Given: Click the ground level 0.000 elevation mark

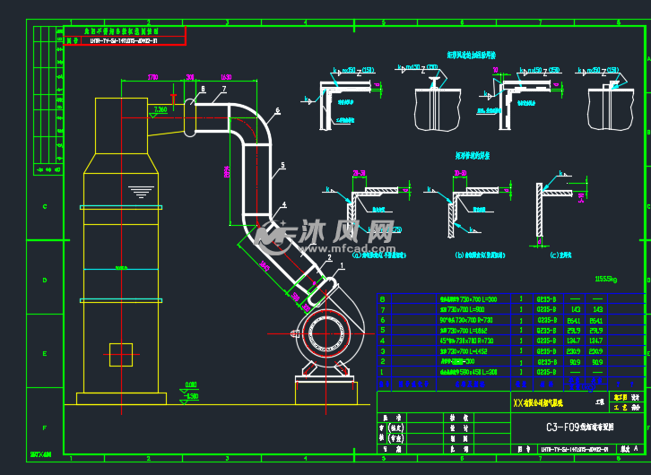Looking at the screenshot, I should coord(190,385).
